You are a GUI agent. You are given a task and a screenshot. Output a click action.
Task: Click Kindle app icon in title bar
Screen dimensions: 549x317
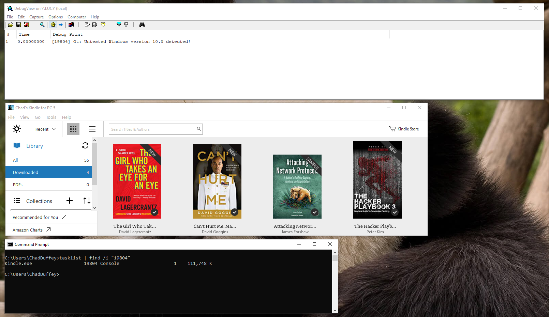[x=11, y=108]
